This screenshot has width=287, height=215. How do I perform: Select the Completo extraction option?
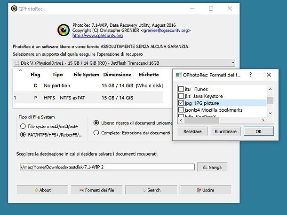click(x=96, y=133)
